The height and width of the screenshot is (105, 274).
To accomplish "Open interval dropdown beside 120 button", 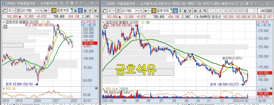I will (255, 11).
